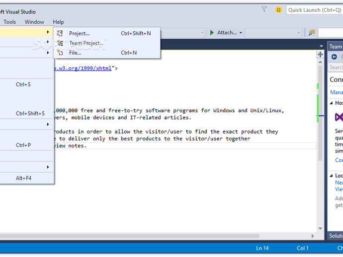Click the Team Project icon in submenu

60,43
